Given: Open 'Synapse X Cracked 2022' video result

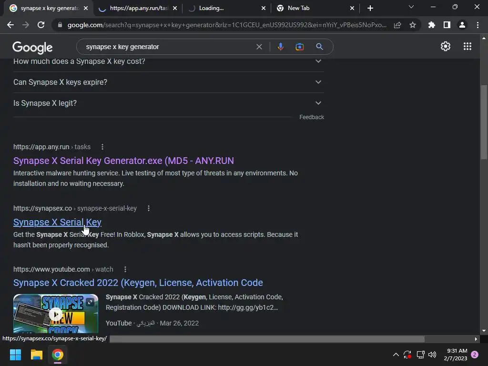Looking at the screenshot, I should click(x=138, y=283).
